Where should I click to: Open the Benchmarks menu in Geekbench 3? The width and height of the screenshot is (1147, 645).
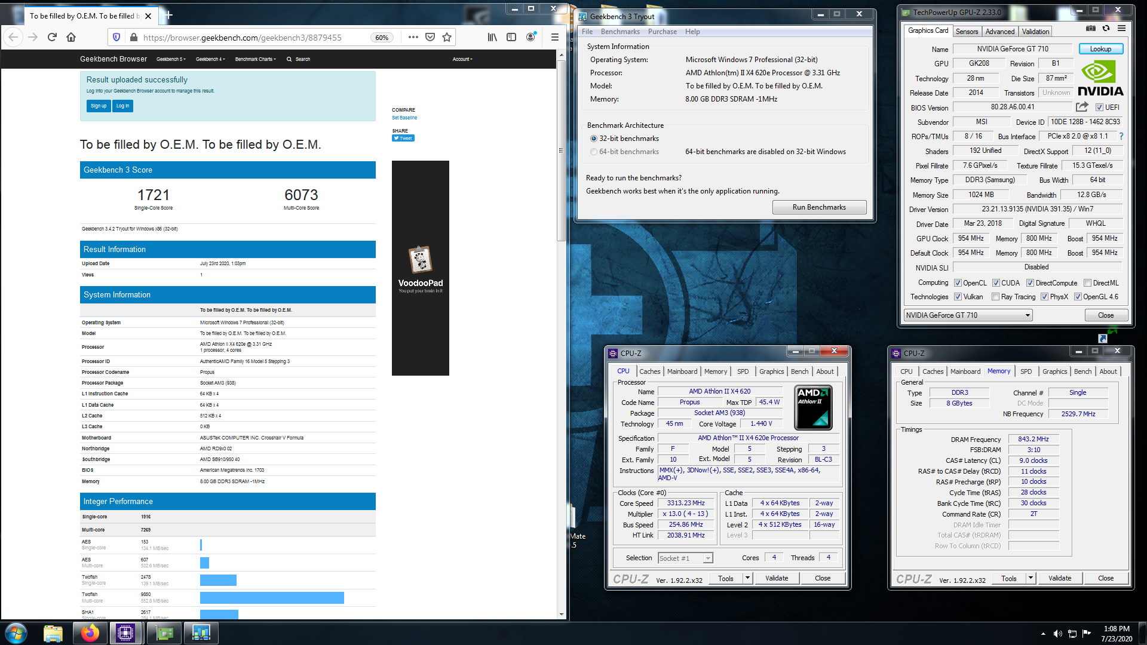coord(620,32)
